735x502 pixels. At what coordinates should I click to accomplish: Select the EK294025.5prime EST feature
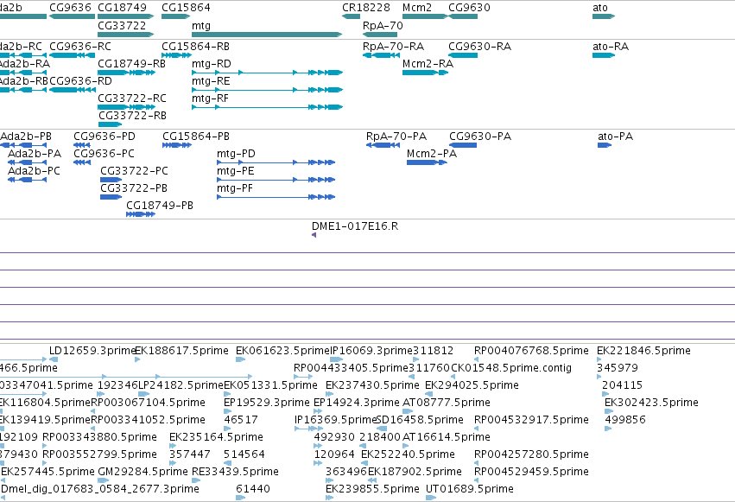coord(429,394)
